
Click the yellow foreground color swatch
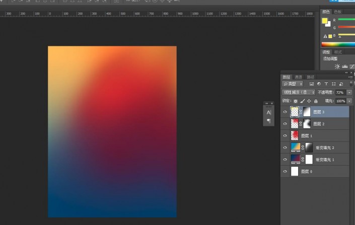pos(324,21)
